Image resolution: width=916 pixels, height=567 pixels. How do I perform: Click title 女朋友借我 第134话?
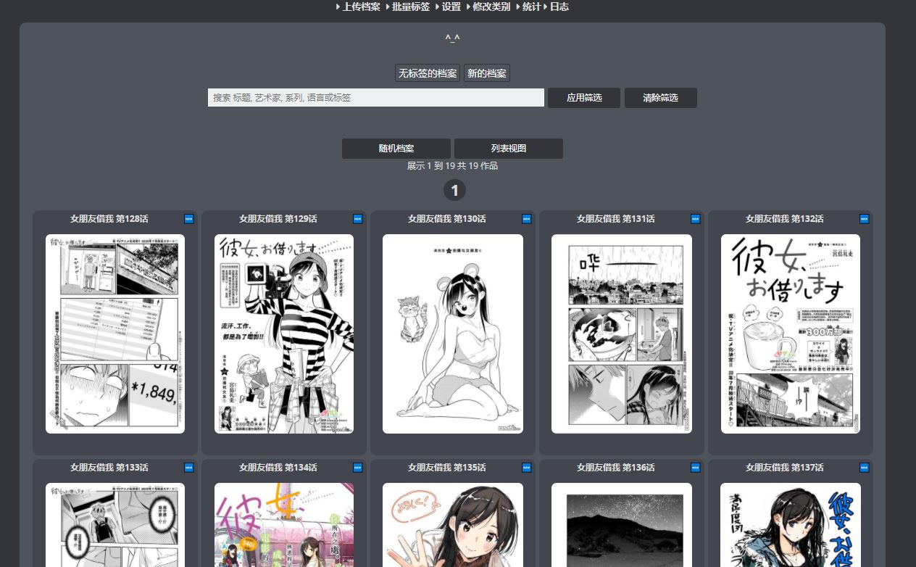[278, 468]
